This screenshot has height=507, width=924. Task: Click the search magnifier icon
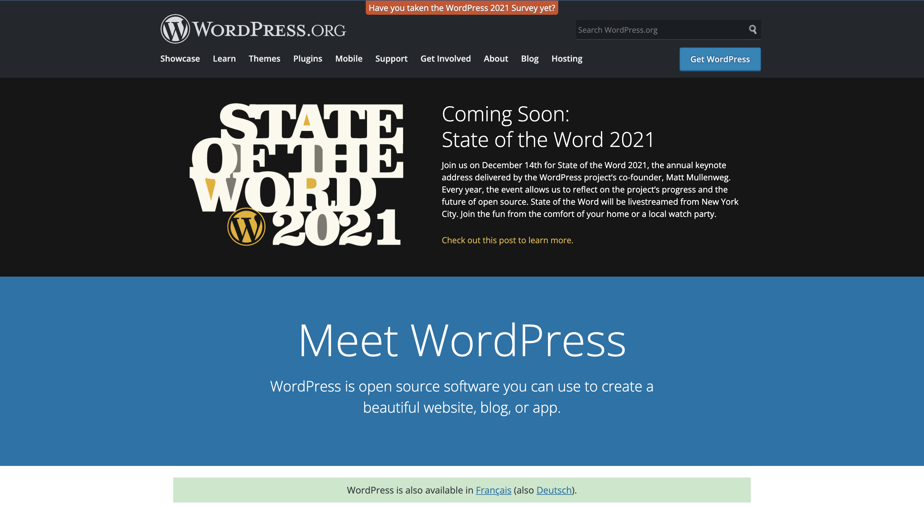pyautogui.click(x=753, y=30)
